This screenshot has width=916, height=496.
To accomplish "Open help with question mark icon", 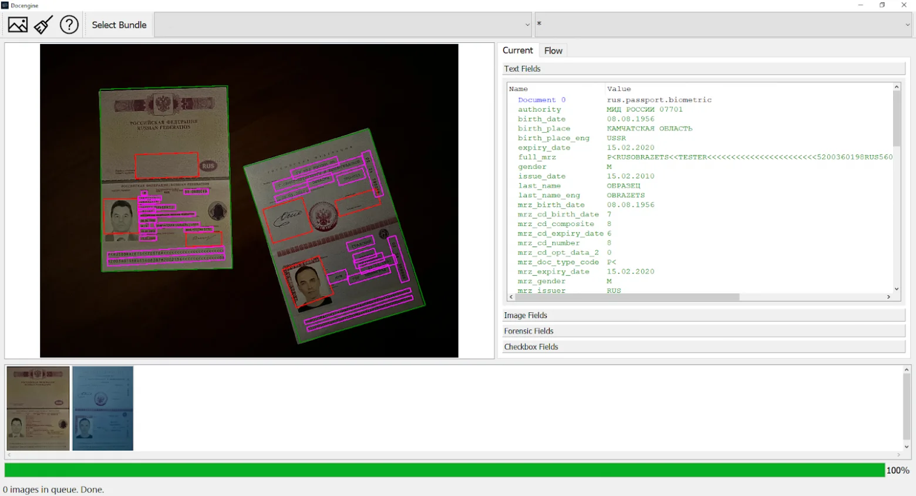I will [69, 25].
